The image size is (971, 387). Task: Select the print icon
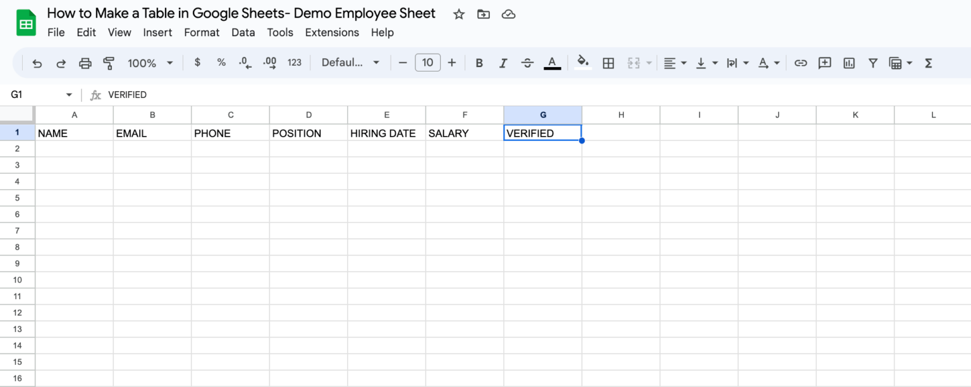pyautogui.click(x=85, y=63)
